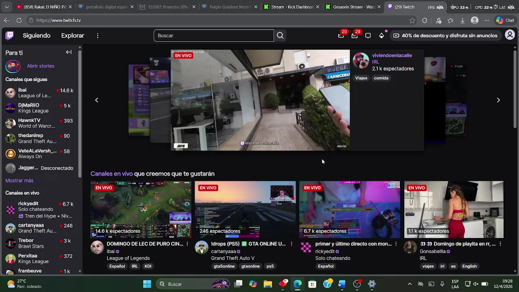Open the Twitch home logo
This screenshot has height=292, width=519.
tap(10, 36)
